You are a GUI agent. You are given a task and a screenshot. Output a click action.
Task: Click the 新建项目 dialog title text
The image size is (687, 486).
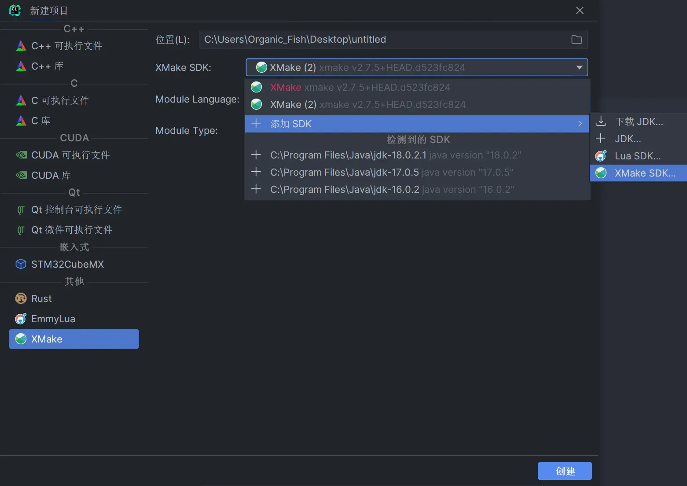point(49,11)
